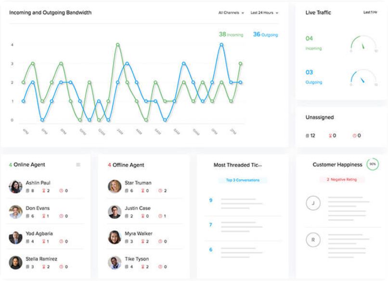Click Yod Agbaria's clock icon
This screenshot has height=281, width=388.
coord(61,241)
